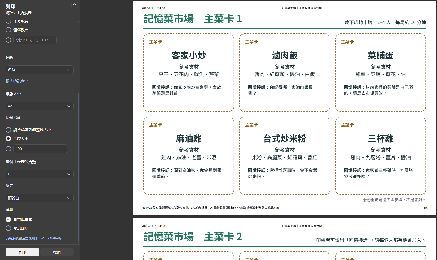Open the 色彩 color mode dropdown
This screenshot has width=437, height=260.
39,70
